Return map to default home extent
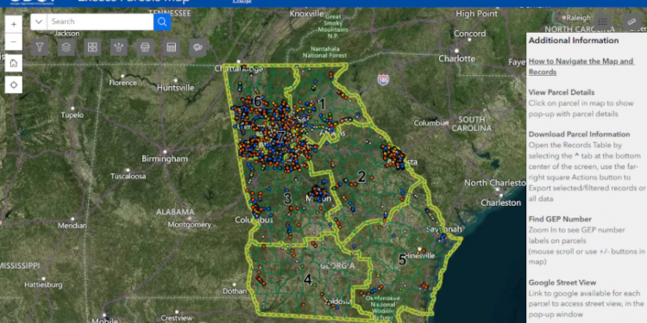Image resolution: width=647 pixels, height=323 pixels. [14, 63]
